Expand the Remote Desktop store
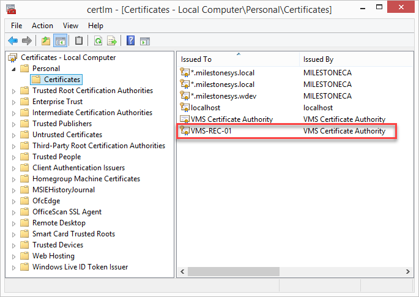This screenshot has width=419, height=297. pyautogui.click(x=13, y=223)
